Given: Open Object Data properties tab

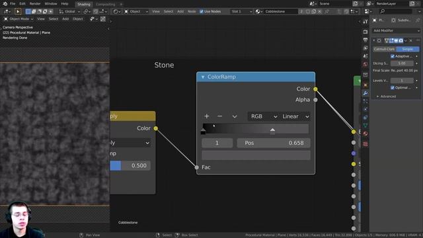Looking at the screenshot, I should (x=365, y=126).
